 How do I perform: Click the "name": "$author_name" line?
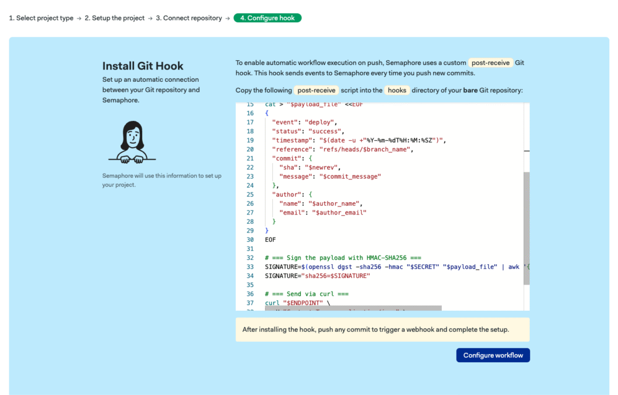pos(321,204)
